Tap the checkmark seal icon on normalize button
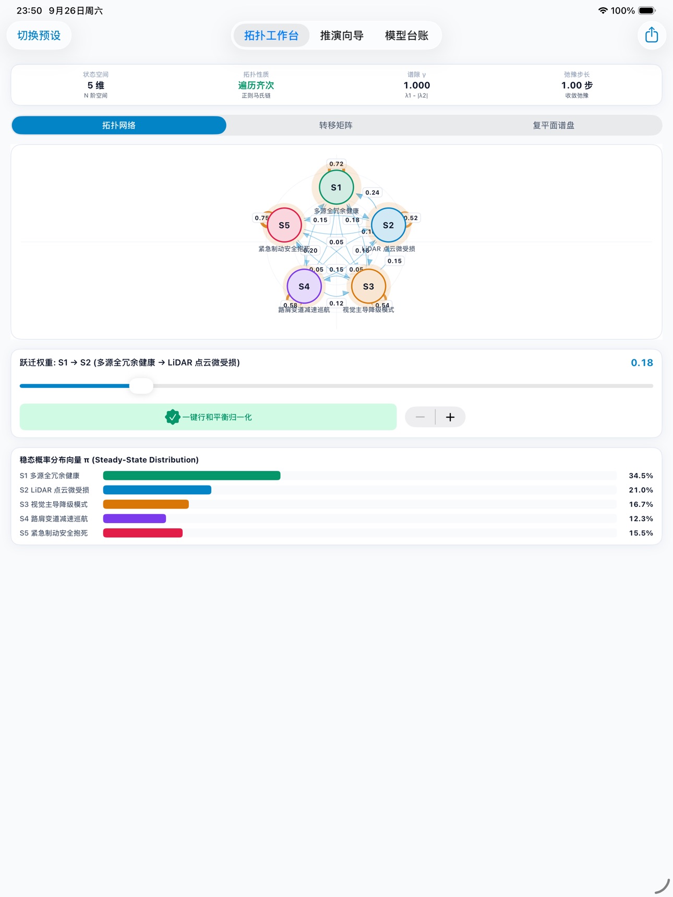The image size is (673, 897). [x=172, y=417]
